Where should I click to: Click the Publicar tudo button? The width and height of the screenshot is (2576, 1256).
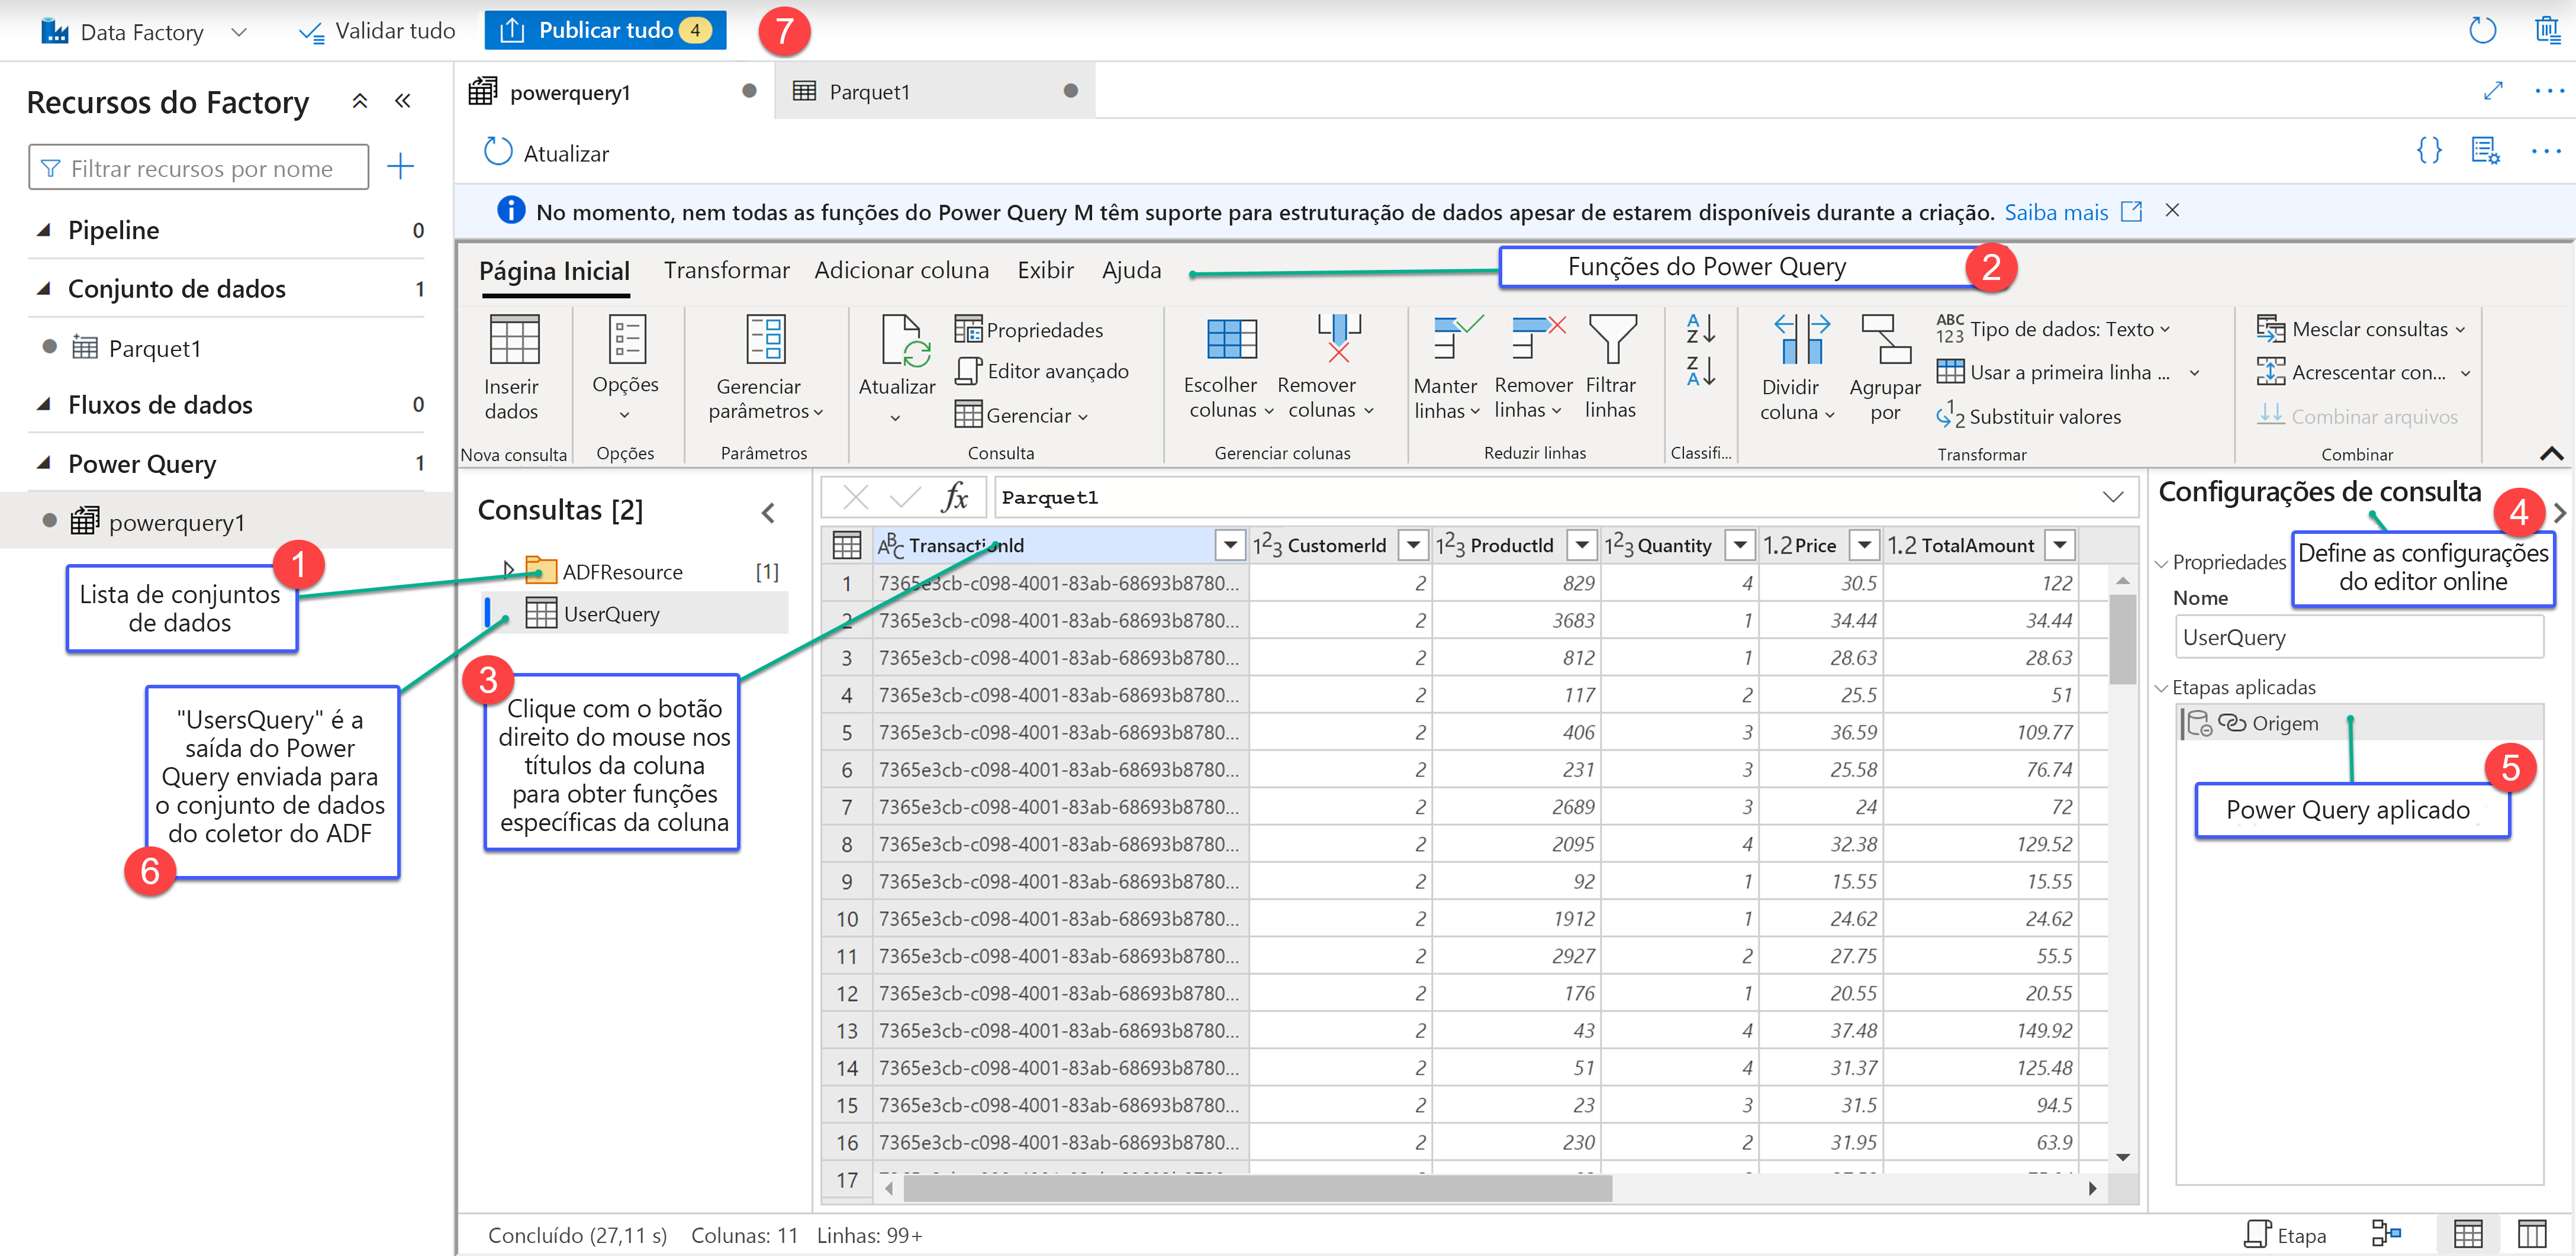[x=605, y=30]
